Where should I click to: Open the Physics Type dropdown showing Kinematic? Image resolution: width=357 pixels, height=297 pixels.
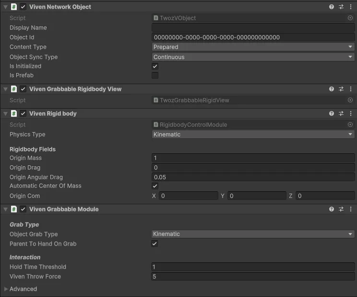pyautogui.click(x=253, y=135)
